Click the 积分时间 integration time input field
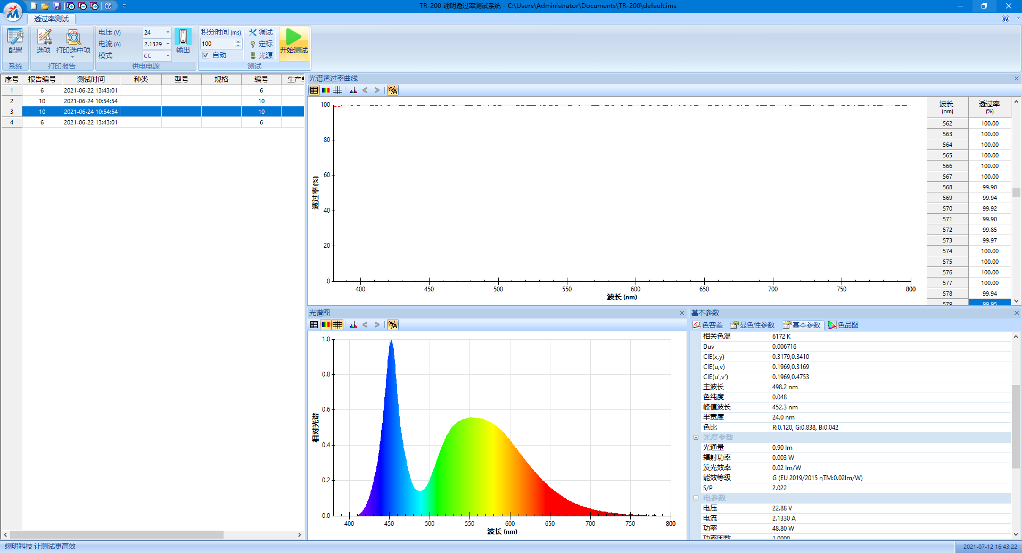This screenshot has width=1022, height=553. 217,44
